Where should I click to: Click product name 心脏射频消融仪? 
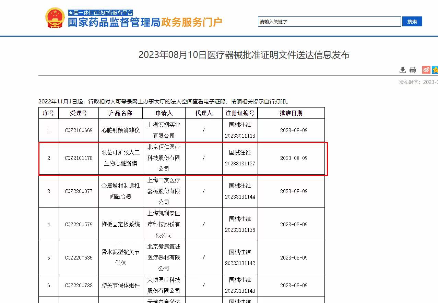[x=120, y=130]
